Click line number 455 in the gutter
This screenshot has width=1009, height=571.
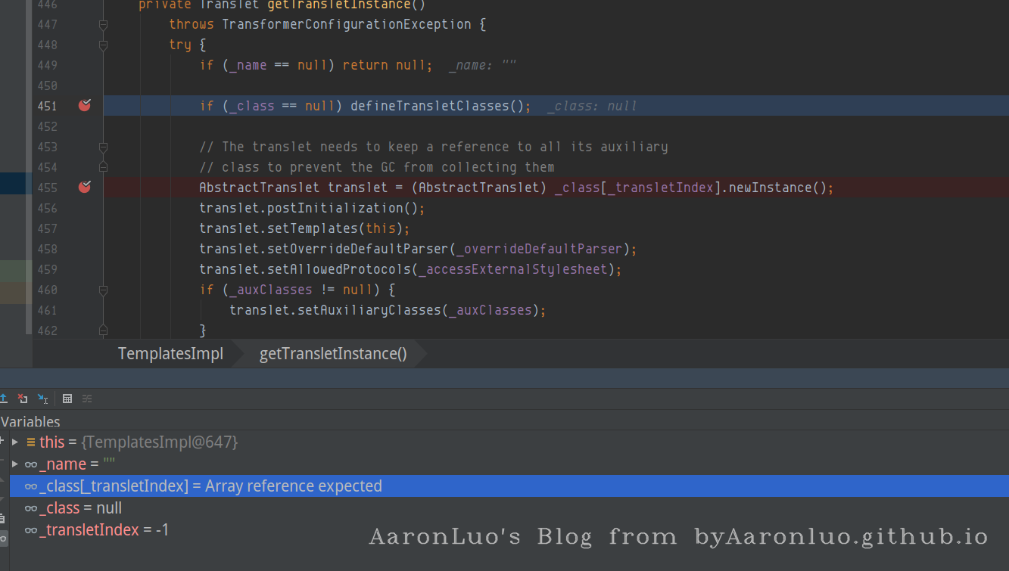click(x=47, y=188)
